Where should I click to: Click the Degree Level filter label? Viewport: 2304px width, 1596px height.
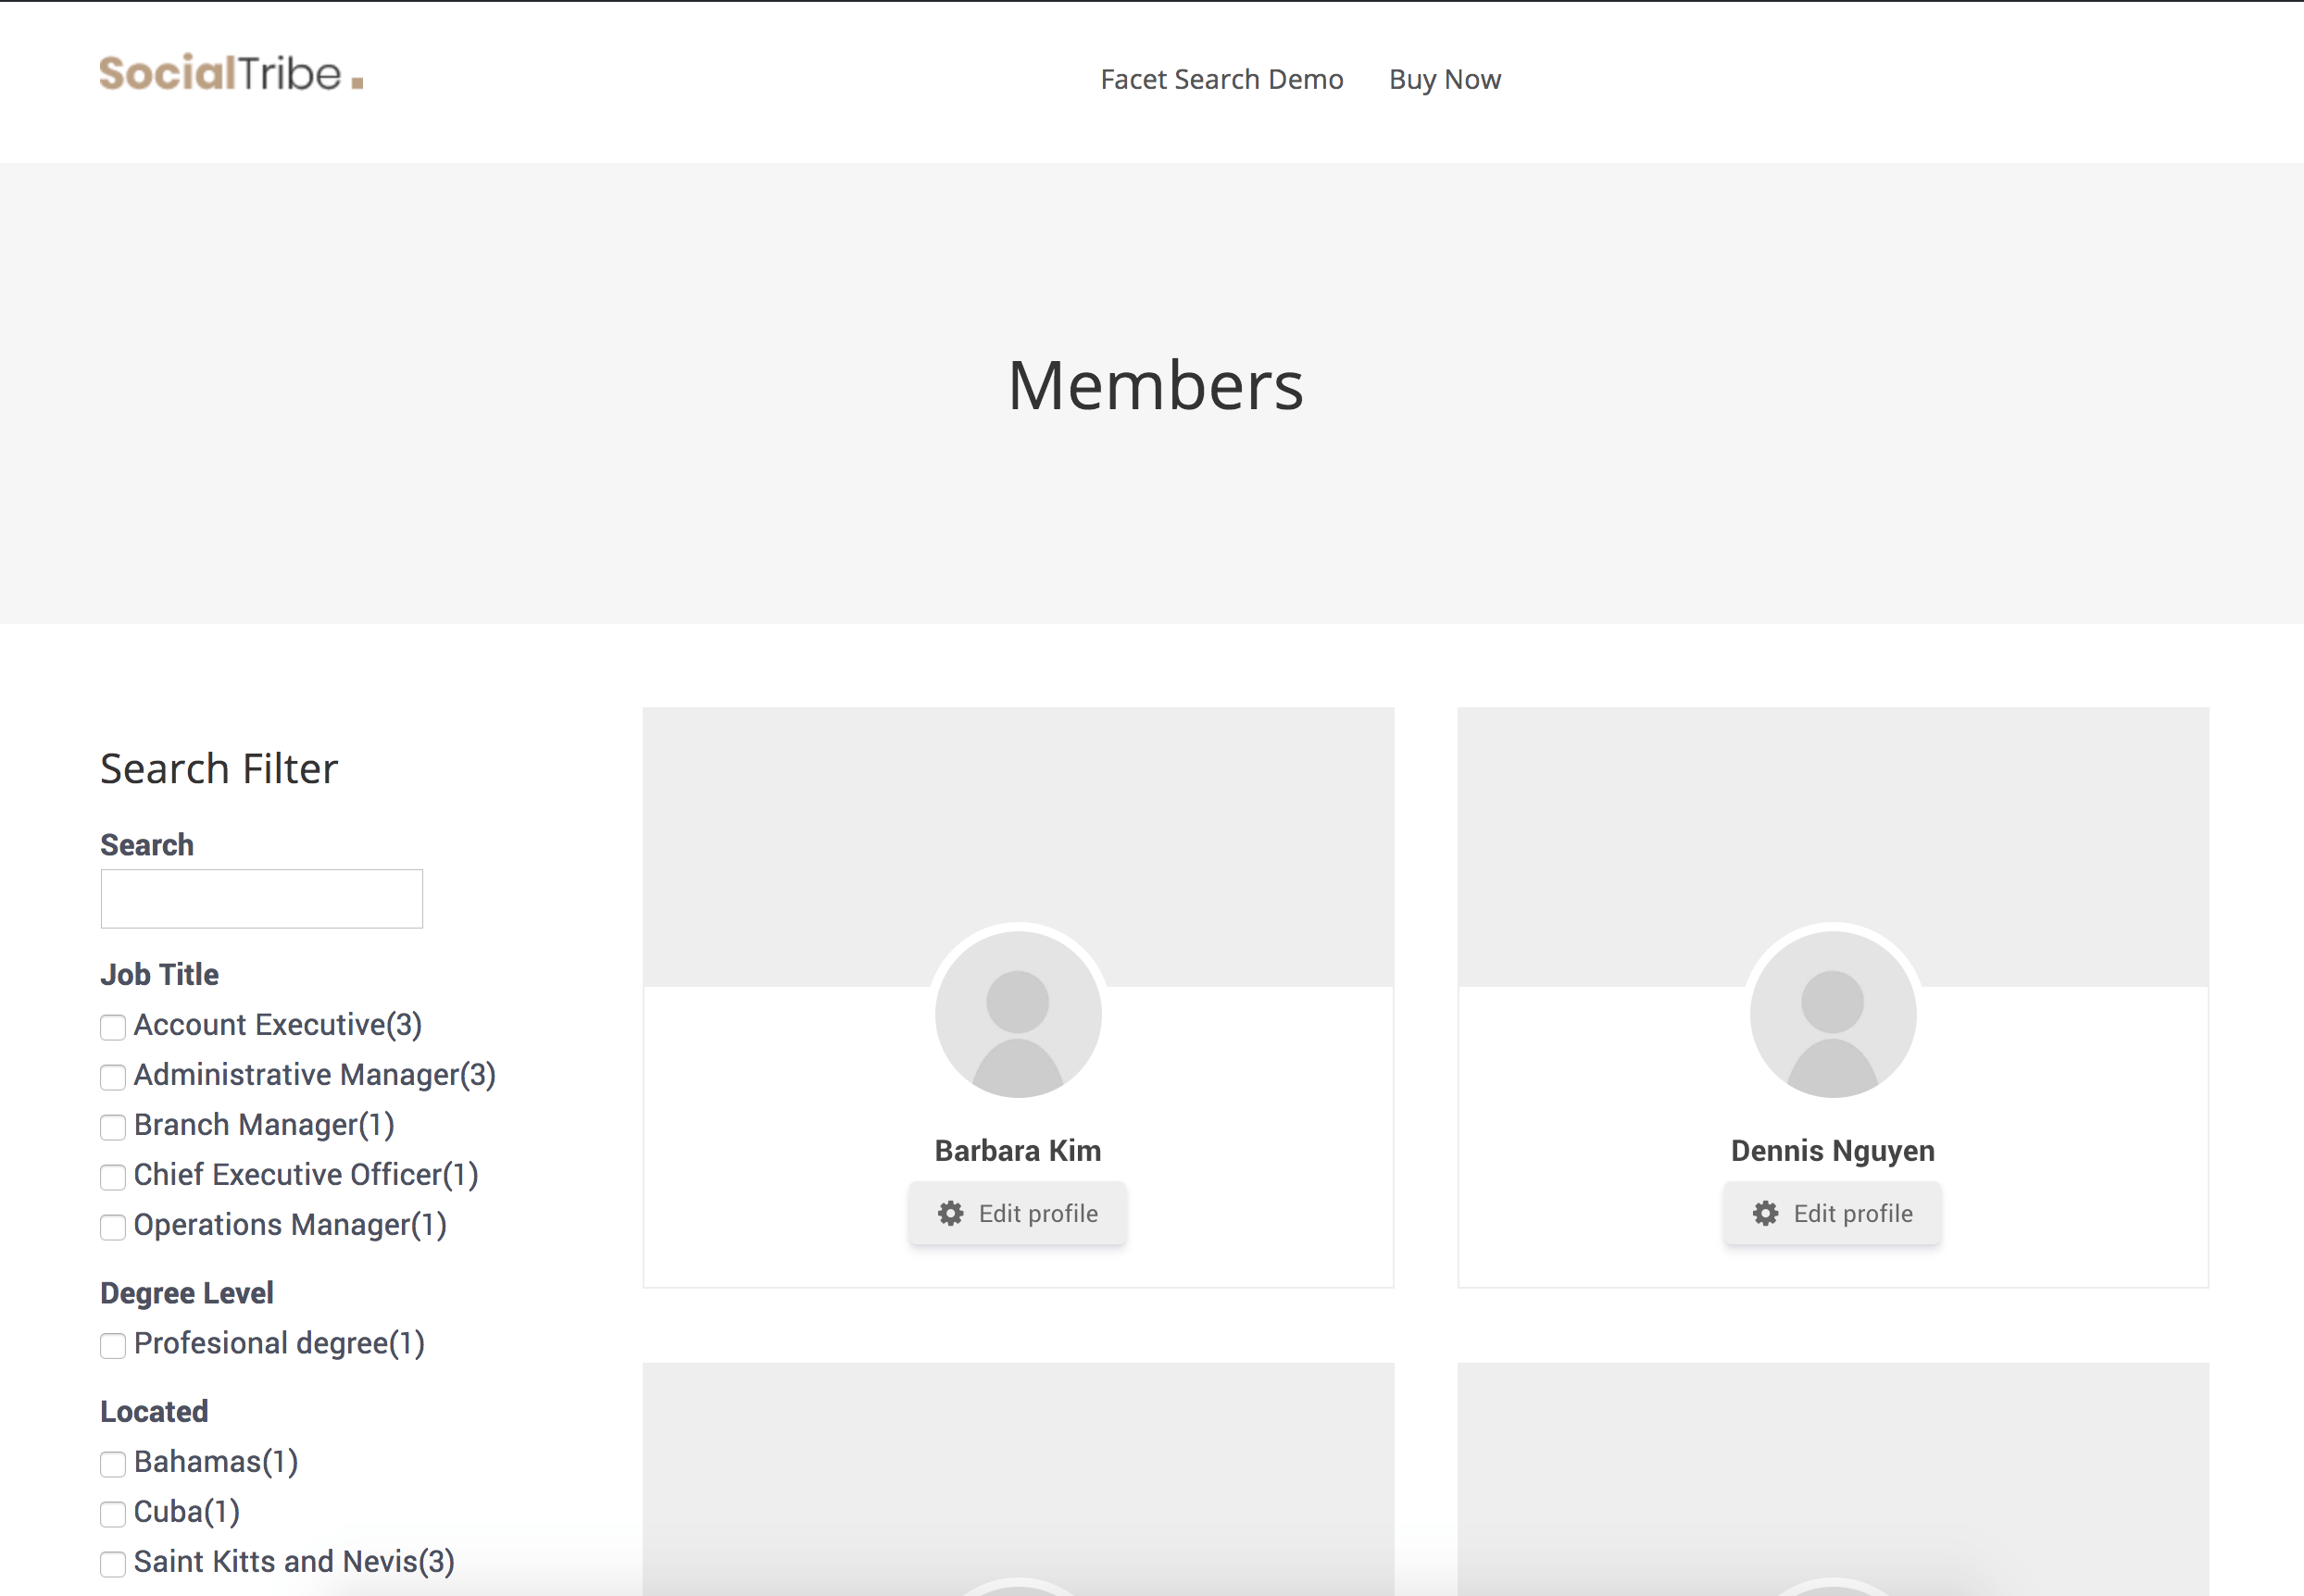pyautogui.click(x=186, y=1293)
